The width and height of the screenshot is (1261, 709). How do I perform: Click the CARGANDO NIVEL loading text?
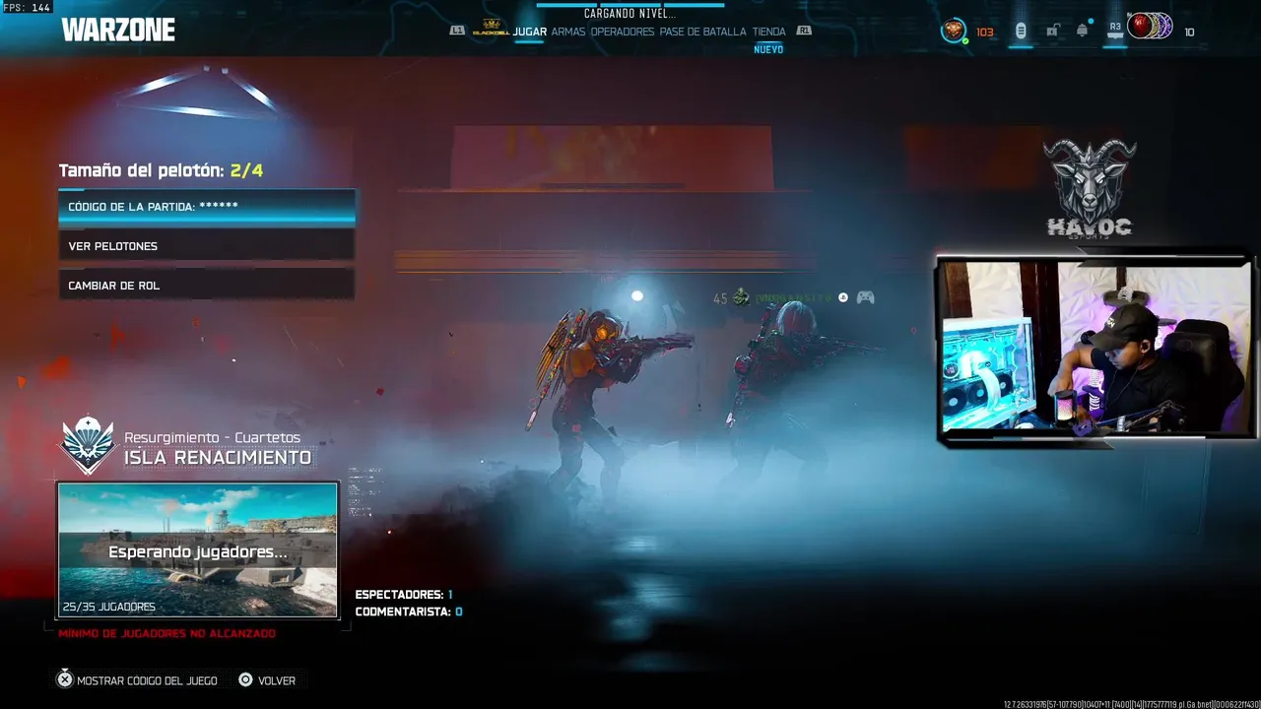click(x=630, y=14)
